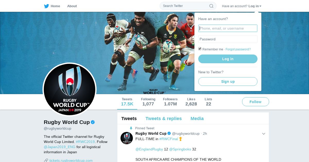Open the About page in the top bar
Viewport: 309px width, 162px height.
(x=72, y=6)
